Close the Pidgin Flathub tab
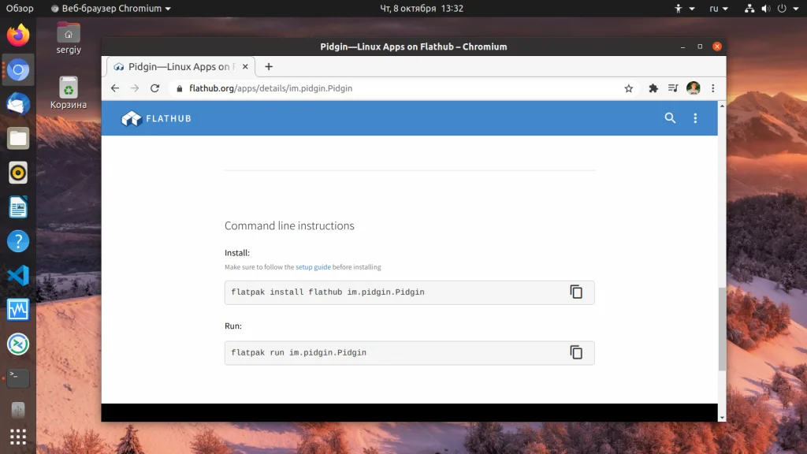This screenshot has width=807, height=454. (x=245, y=66)
